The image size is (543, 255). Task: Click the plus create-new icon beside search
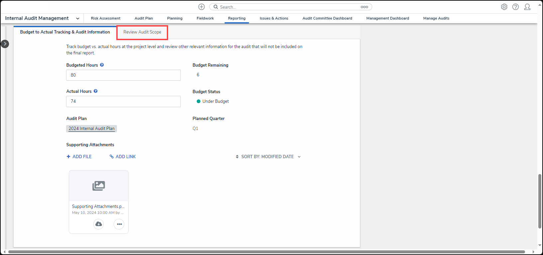click(201, 7)
